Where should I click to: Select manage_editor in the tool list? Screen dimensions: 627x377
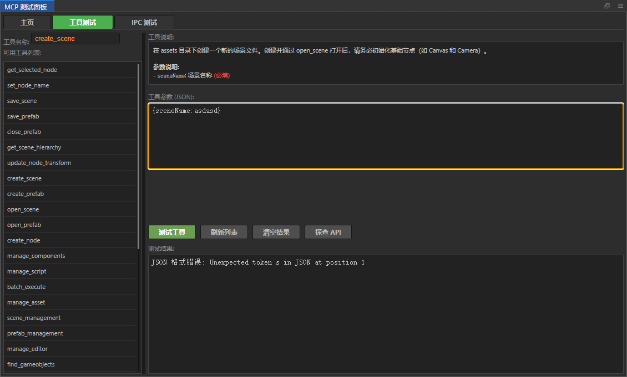[x=69, y=349]
